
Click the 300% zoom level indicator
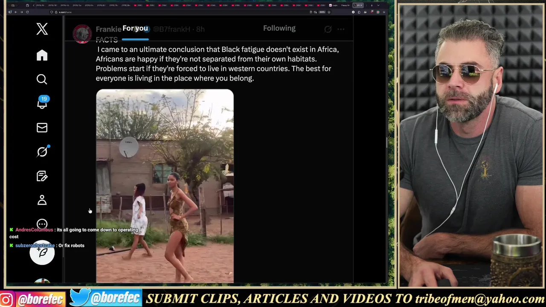coord(322,12)
